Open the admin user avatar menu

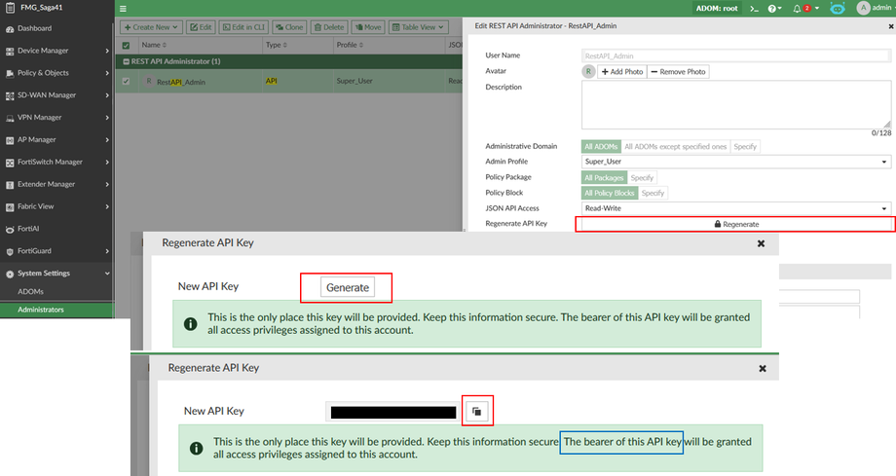(x=875, y=8)
